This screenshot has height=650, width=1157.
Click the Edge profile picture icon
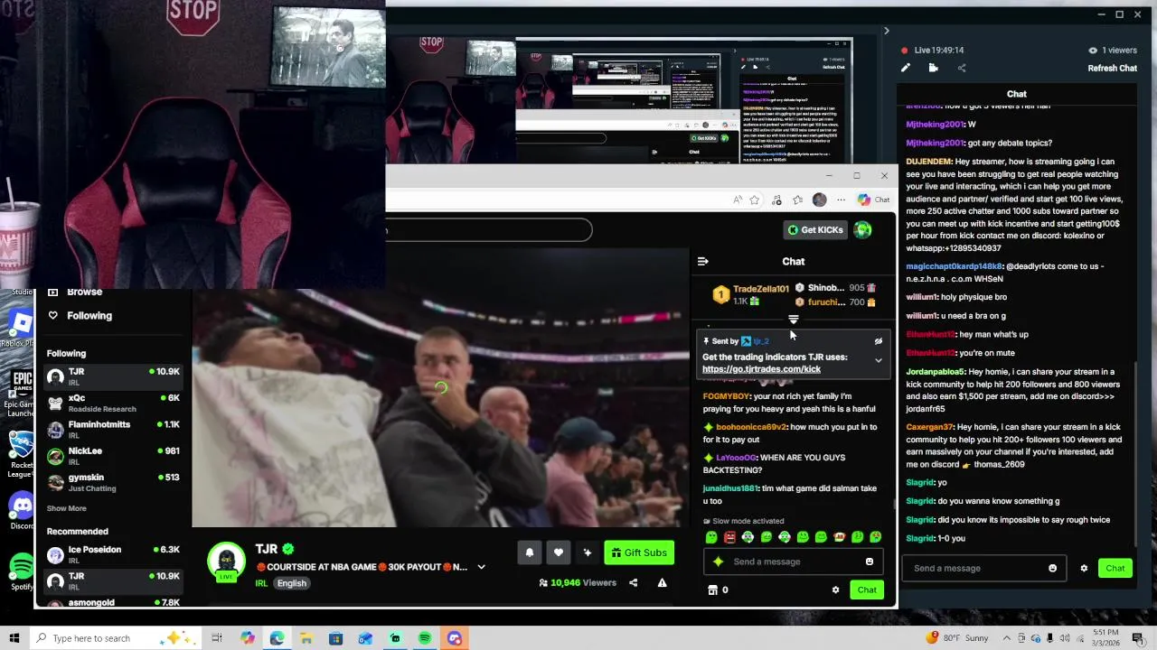click(x=819, y=200)
